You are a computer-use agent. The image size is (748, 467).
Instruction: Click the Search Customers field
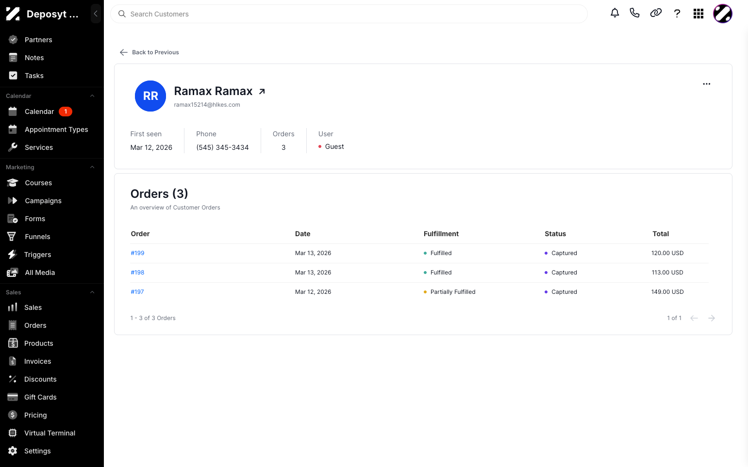(x=349, y=14)
